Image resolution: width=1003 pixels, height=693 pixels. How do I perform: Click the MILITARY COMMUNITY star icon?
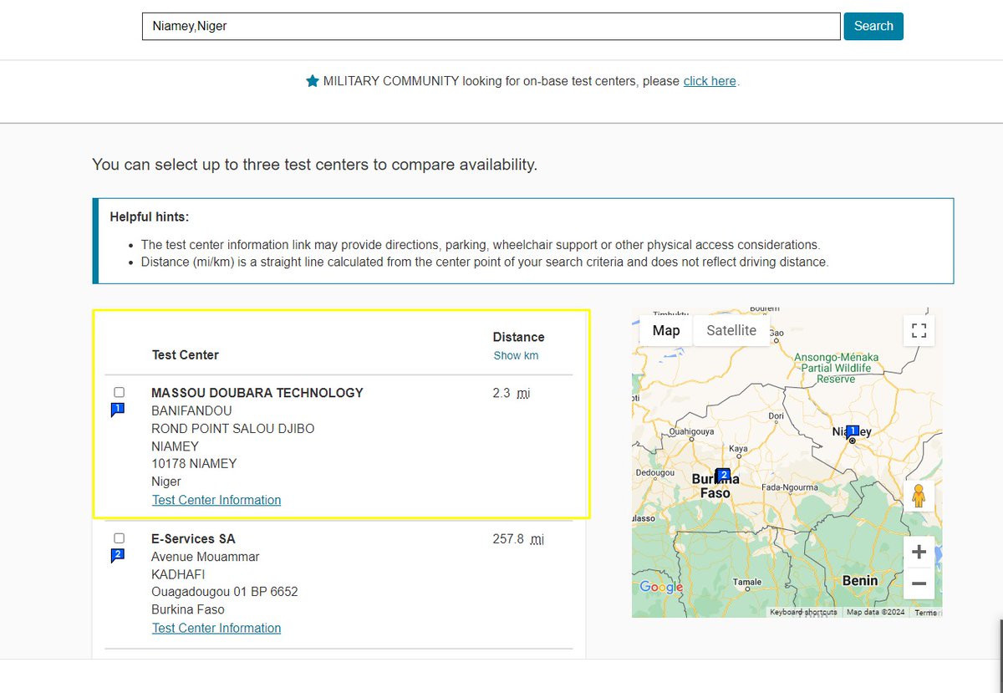pos(313,81)
